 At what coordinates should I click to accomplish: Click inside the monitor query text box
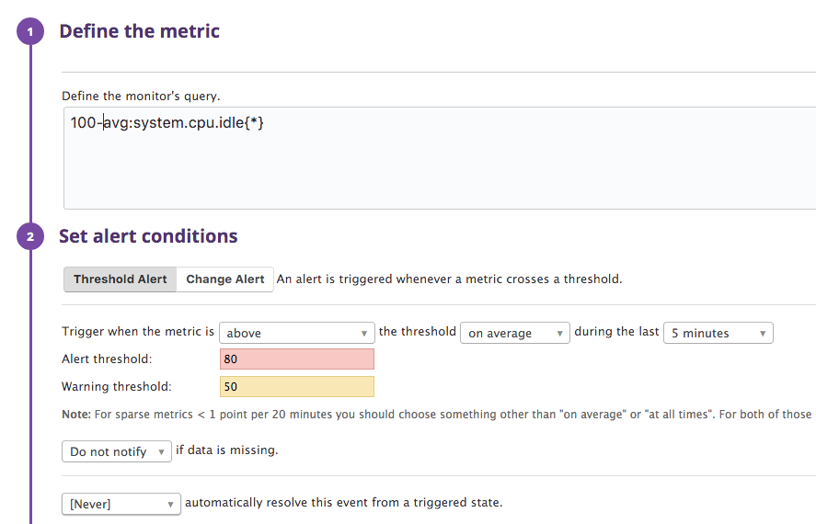click(x=439, y=158)
